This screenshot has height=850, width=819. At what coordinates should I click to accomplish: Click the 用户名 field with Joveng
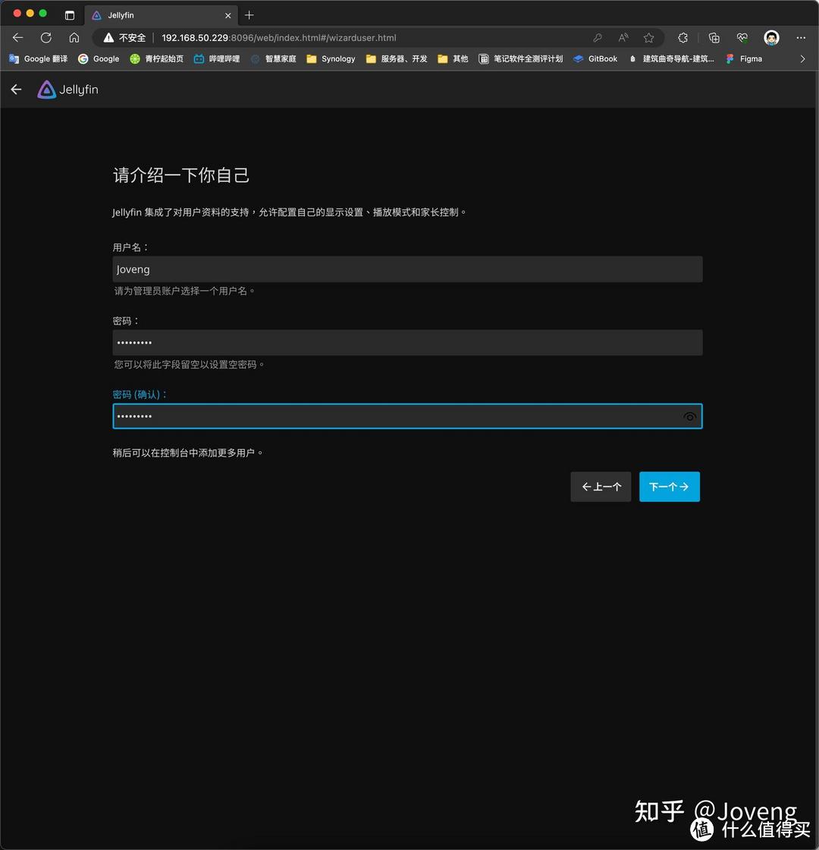(x=407, y=269)
